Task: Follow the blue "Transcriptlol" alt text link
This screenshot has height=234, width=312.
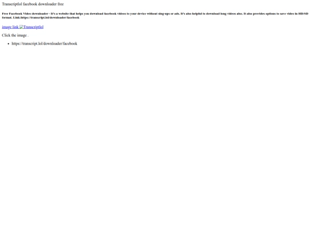Action: pos(34,27)
